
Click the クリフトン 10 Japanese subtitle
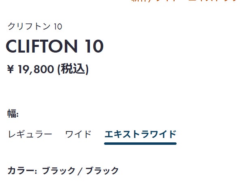pyautogui.click(x=35, y=27)
